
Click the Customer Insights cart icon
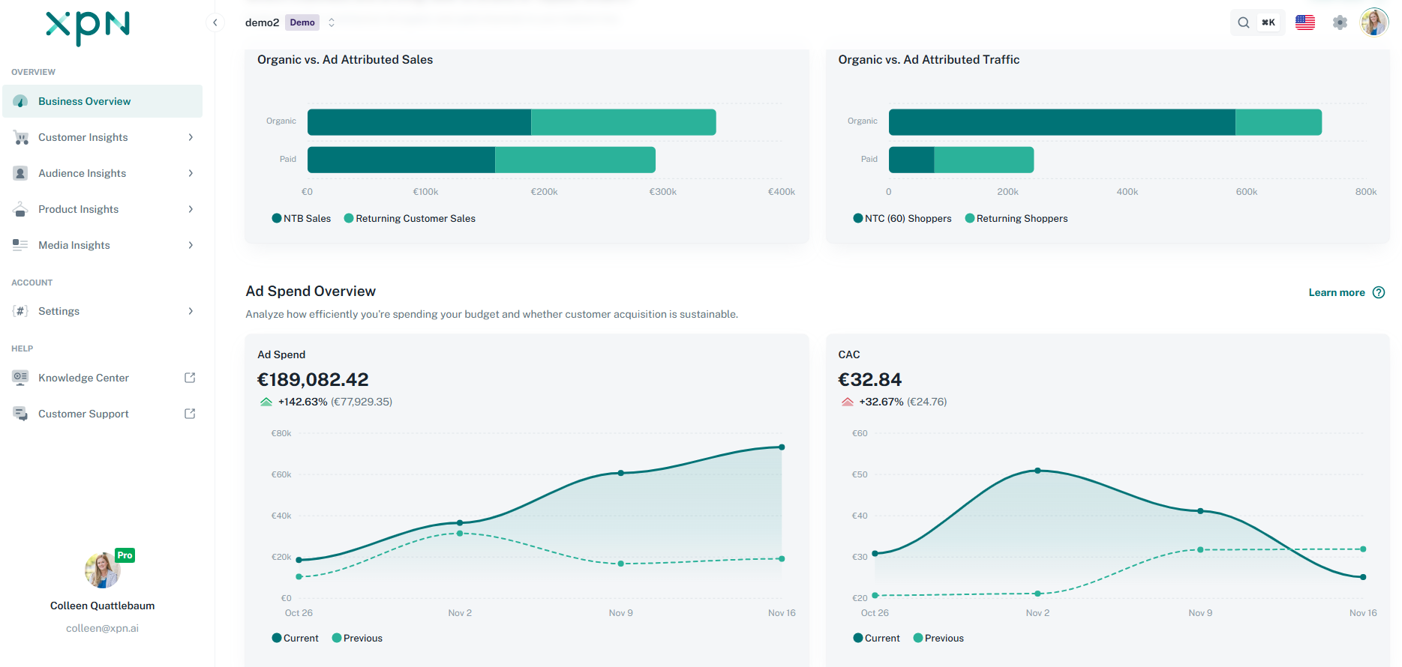21,137
